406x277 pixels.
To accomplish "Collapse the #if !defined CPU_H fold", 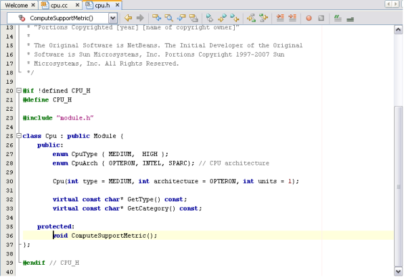I will point(19,91).
